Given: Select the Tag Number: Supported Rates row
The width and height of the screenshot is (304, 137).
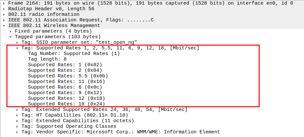Looking at the screenshot, I should (74, 53).
